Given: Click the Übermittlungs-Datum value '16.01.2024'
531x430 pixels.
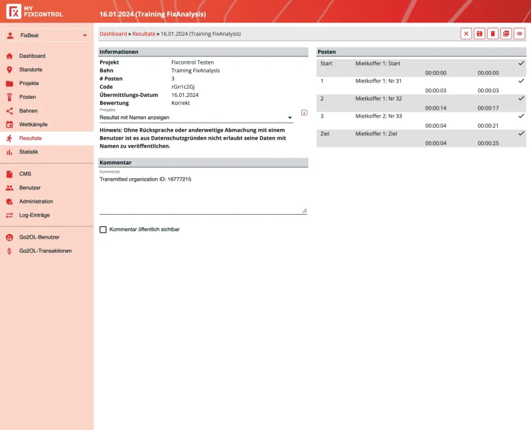Looking at the screenshot, I should click(185, 95).
